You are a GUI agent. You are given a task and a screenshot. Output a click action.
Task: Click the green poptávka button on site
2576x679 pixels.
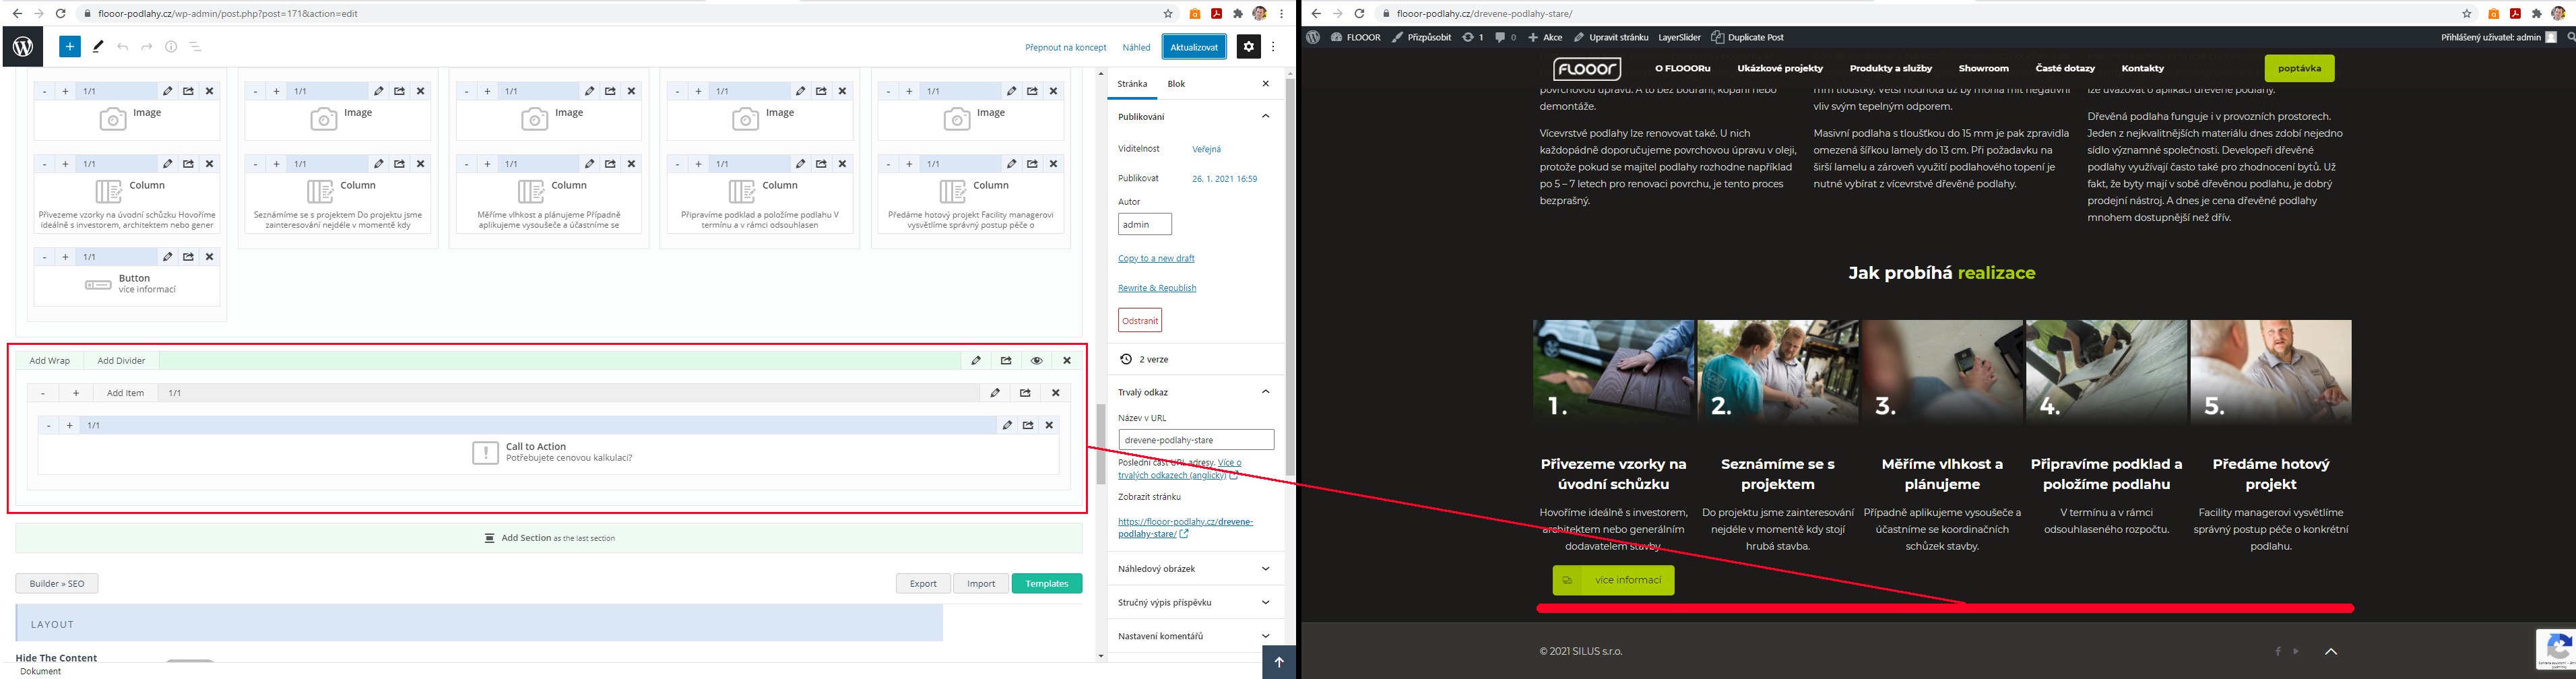[2299, 68]
